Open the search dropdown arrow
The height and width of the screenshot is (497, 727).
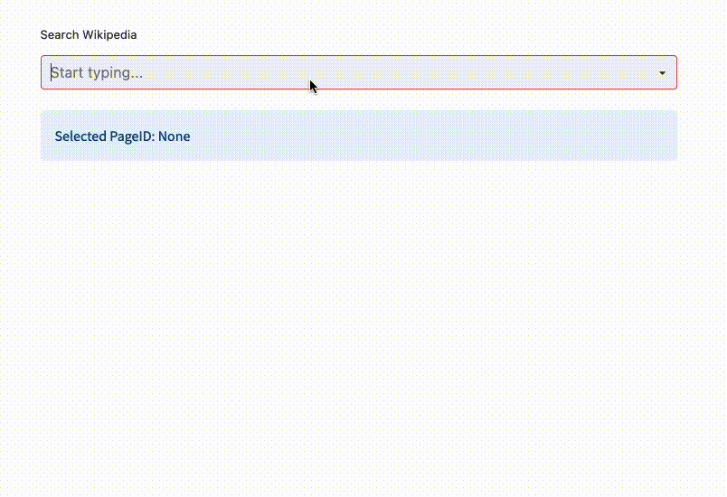pyautogui.click(x=662, y=72)
